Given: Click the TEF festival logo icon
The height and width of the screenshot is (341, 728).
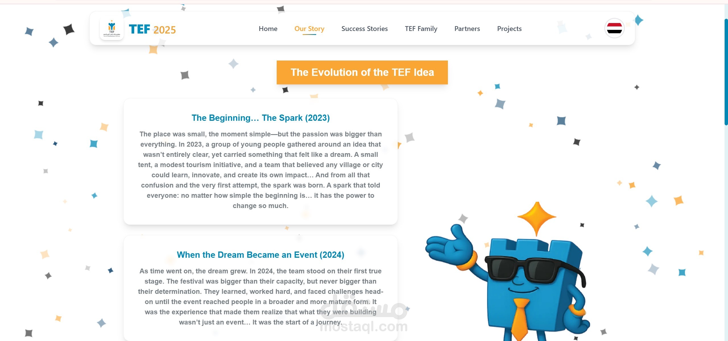Looking at the screenshot, I should point(112,29).
